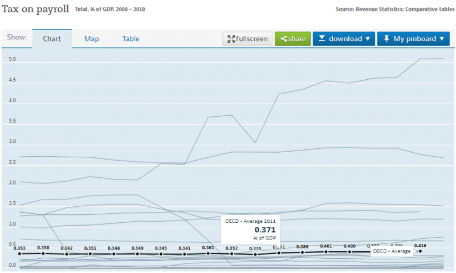Click the fullscreen expand icon
Image resolution: width=456 pixels, height=273 pixels.
point(231,39)
